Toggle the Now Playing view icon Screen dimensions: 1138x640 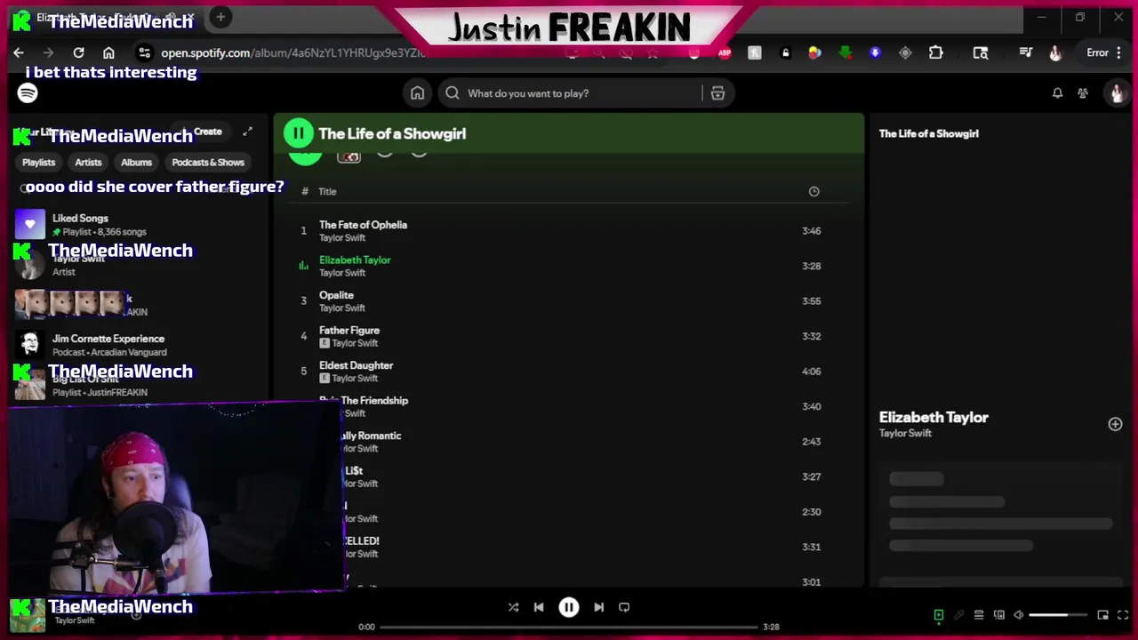[x=938, y=615]
